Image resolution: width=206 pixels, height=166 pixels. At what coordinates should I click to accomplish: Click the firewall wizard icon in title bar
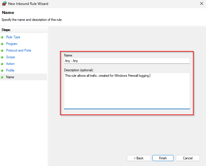pos(4,4)
